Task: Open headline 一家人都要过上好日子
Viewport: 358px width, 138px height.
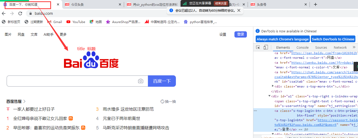Action: click(34, 109)
